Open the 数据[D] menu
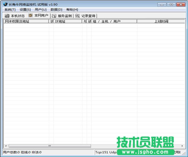The image size is (188, 157). pyautogui.click(x=56, y=10)
